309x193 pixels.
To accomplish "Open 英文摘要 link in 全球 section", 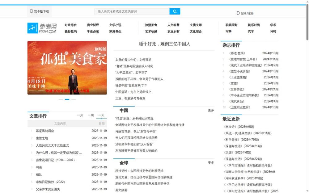I will click(121, 190).
